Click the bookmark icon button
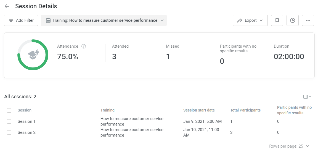This screenshot has width=318, height=152. click(277, 20)
